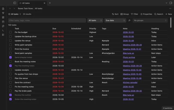Open the All tasks view switcher
Screen dimensions: 174x110
(14, 14)
